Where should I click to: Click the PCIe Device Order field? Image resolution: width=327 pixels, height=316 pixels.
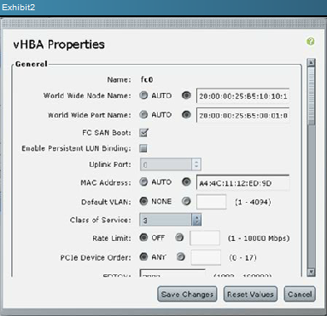coord(206,257)
